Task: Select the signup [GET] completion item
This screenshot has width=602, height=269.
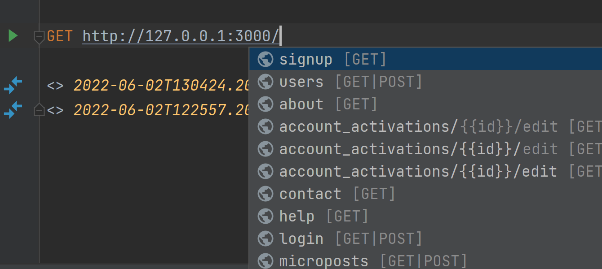Action: 332,59
